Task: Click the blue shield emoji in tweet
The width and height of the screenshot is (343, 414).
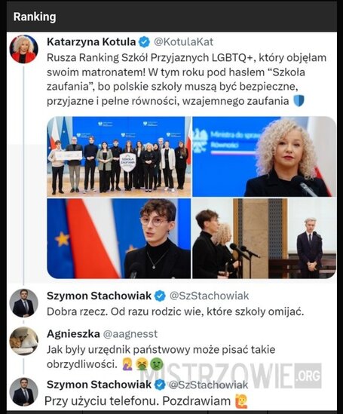Action: pyautogui.click(x=299, y=101)
